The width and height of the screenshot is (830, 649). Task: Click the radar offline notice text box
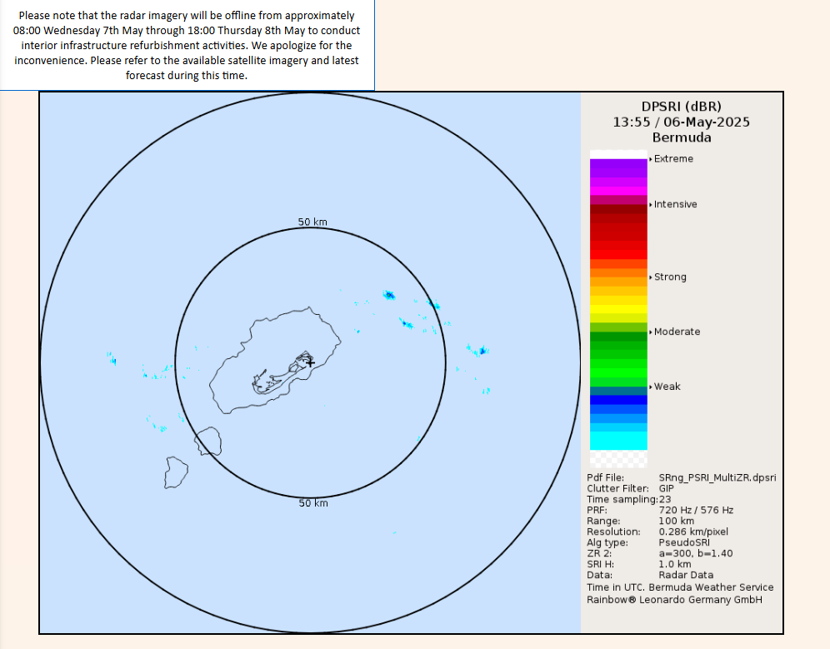[x=187, y=45]
